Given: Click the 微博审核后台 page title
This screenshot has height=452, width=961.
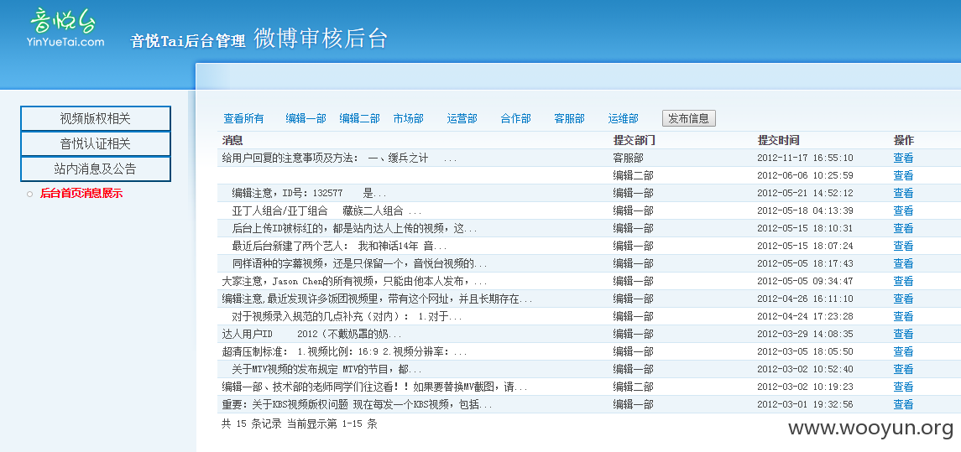Looking at the screenshot, I should [321, 38].
